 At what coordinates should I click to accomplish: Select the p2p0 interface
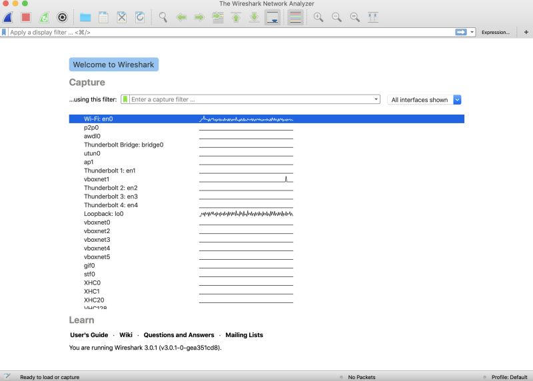coord(266,127)
